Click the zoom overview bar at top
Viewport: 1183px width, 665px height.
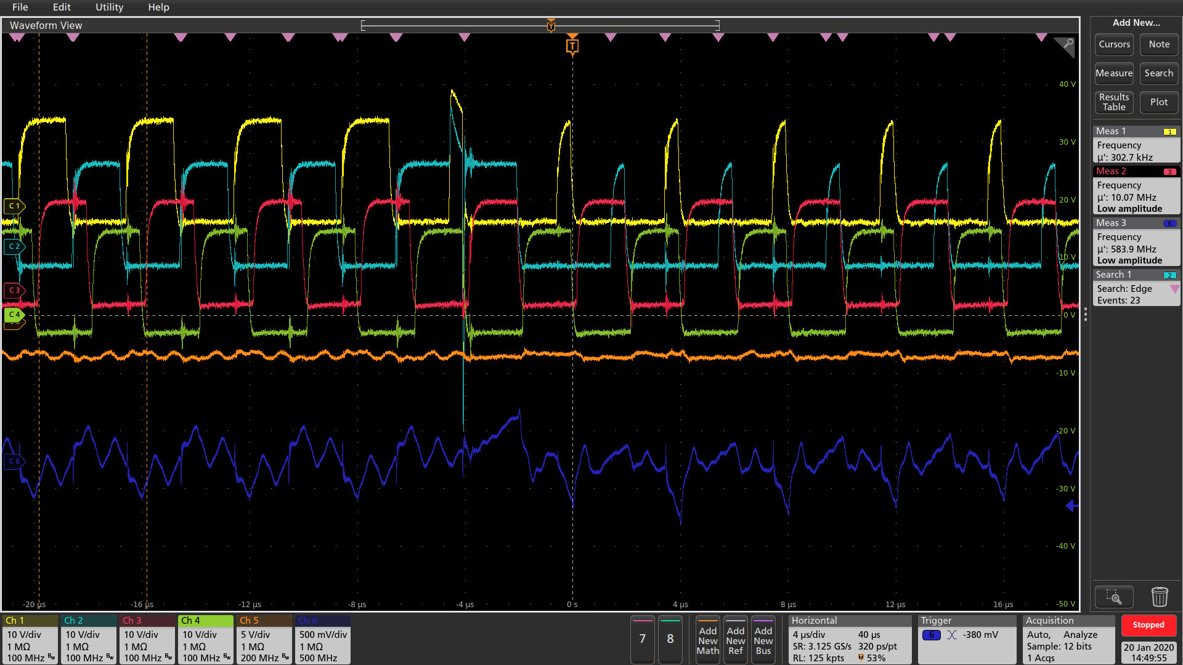pos(540,25)
